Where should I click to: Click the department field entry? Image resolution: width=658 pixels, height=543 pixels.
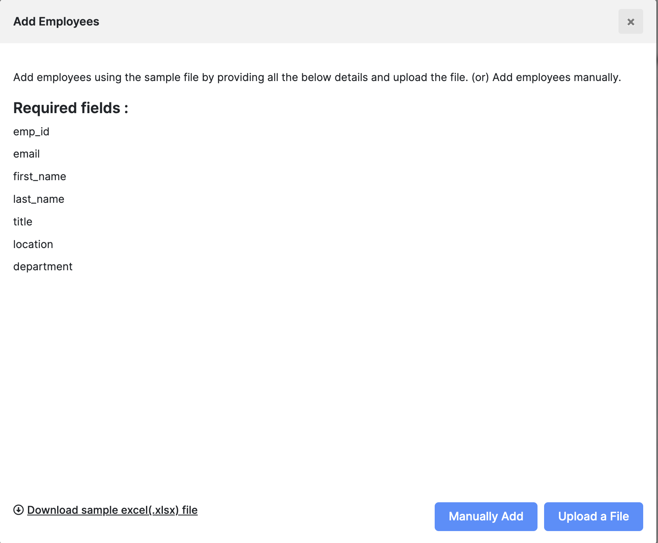tap(43, 267)
